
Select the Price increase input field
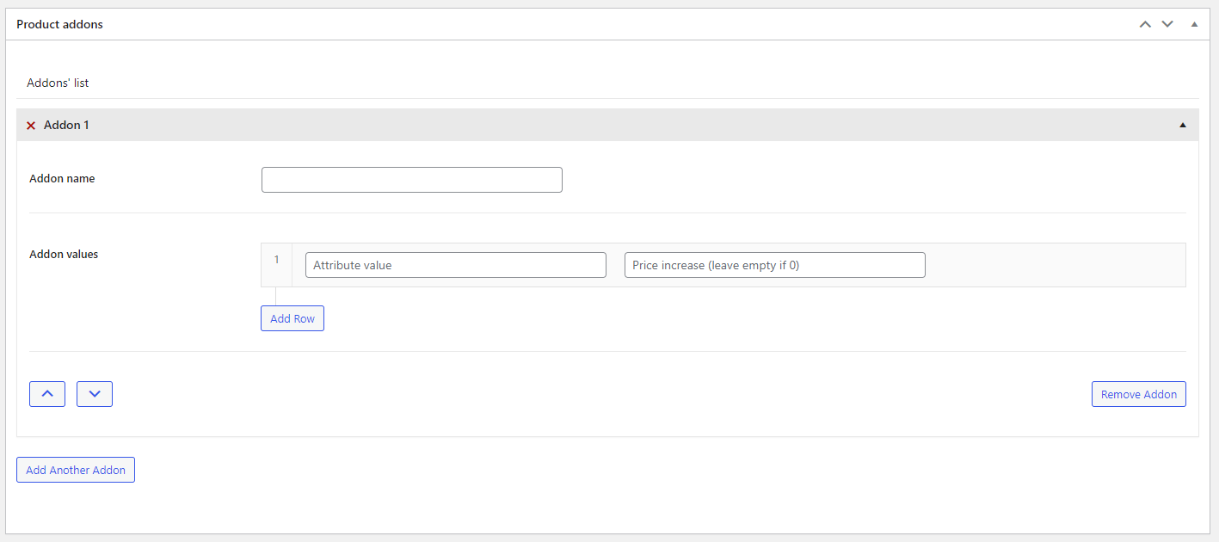tap(774, 265)
